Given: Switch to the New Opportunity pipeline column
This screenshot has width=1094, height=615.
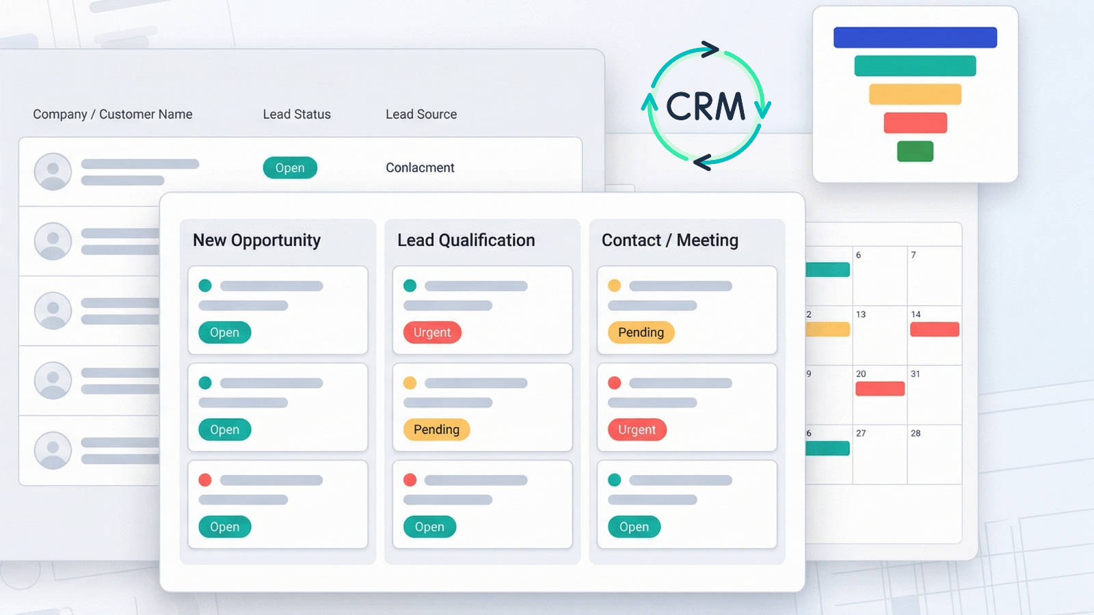Looking at the screenshot, I should 258,241.
